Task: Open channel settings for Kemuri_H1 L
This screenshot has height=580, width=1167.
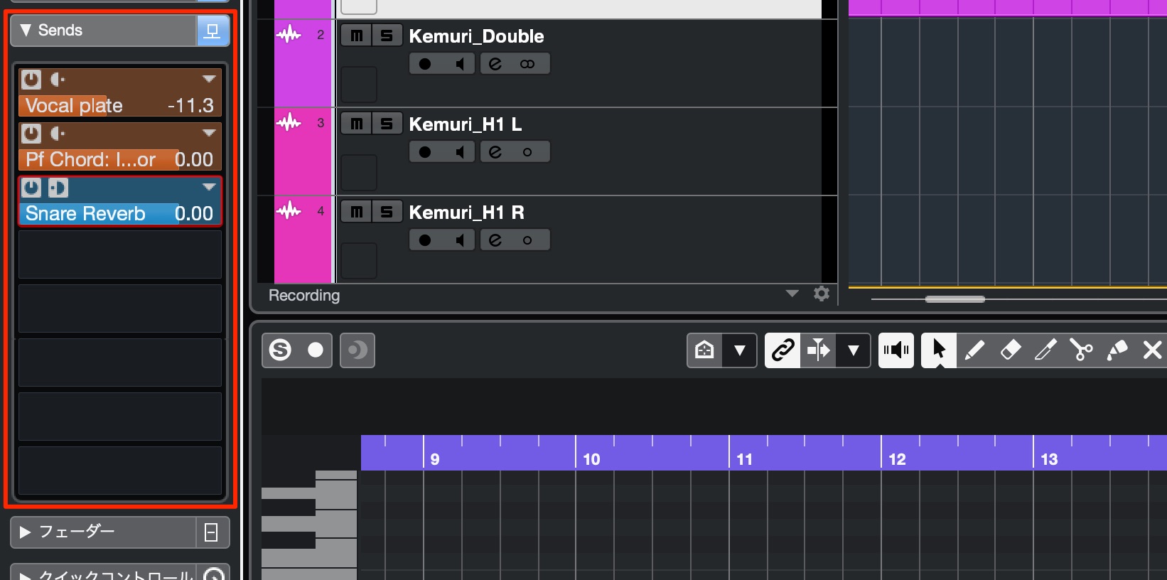Action: pyautogui.click(x=495, y=152)
